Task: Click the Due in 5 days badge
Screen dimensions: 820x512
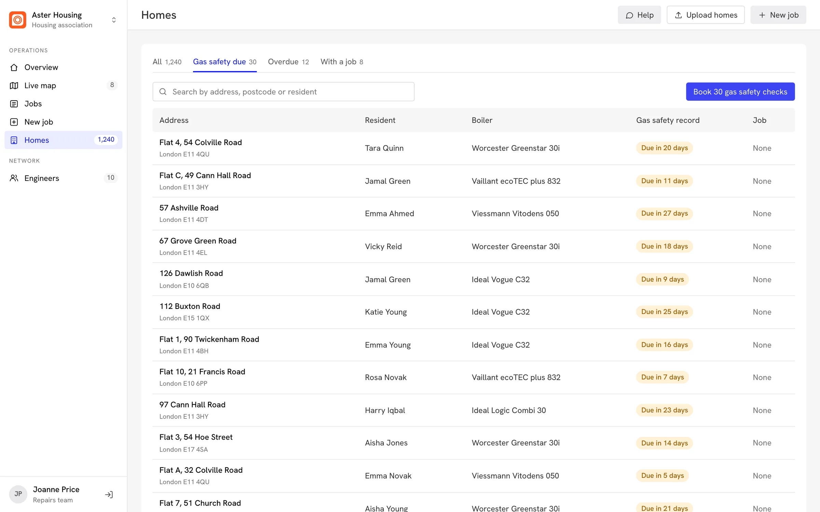Action: click(662, 475)
